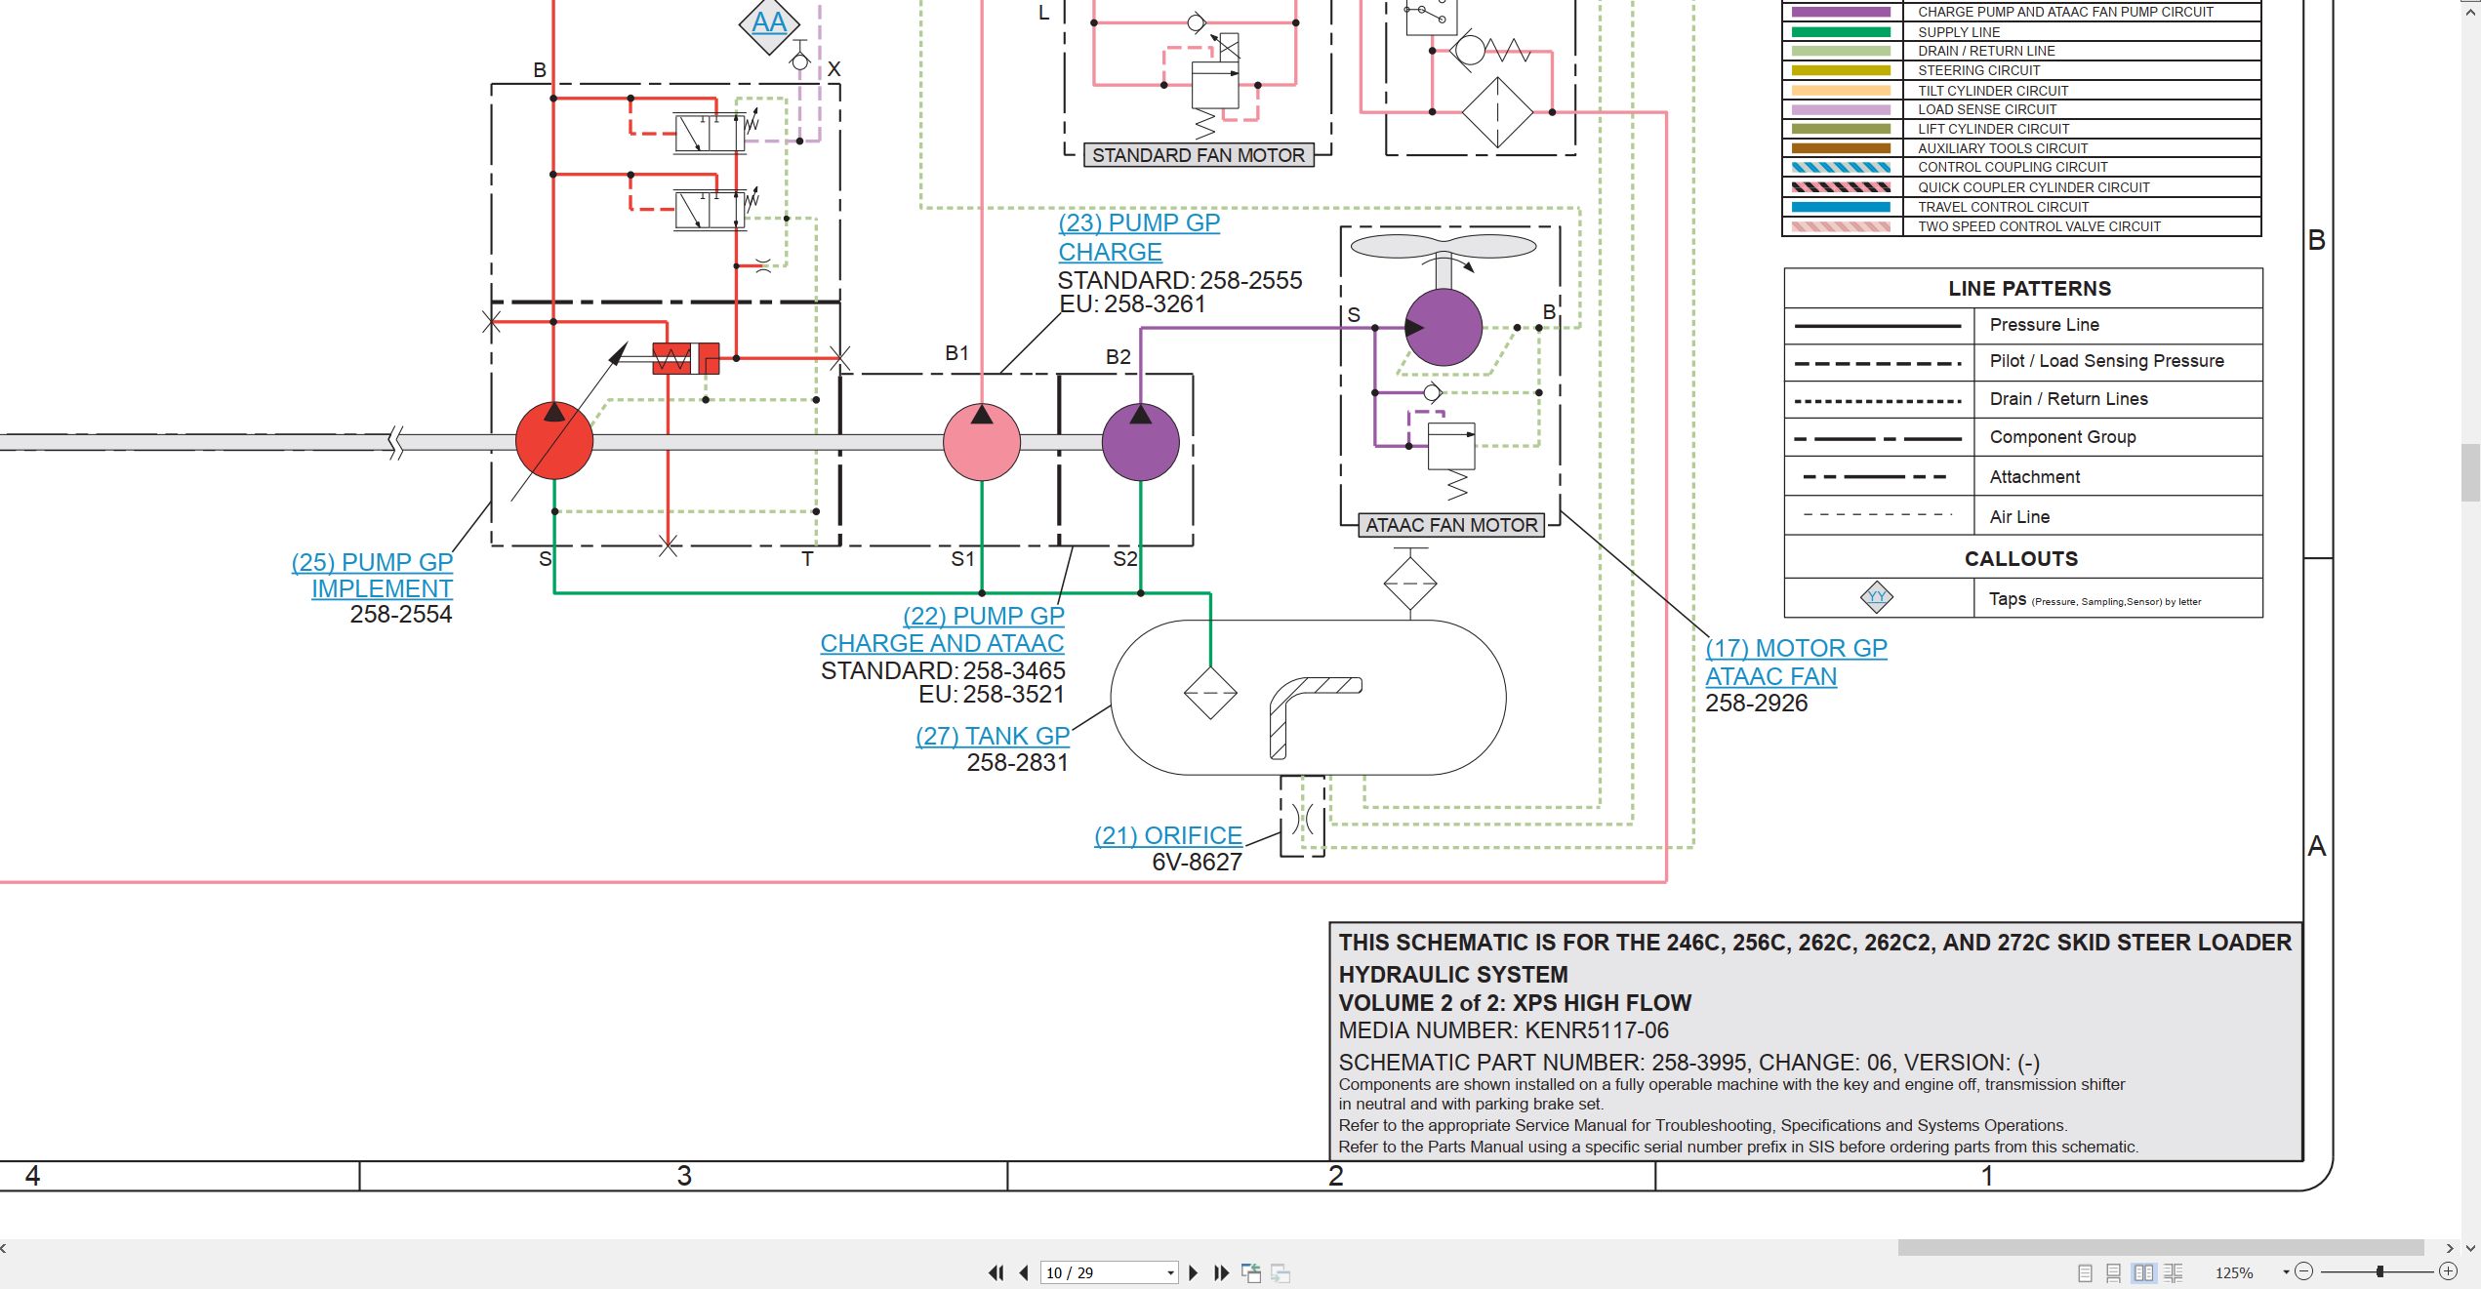Click the purple ATAAC pump symbol
This screenshot has width=2481, height=1289.
1140,442
